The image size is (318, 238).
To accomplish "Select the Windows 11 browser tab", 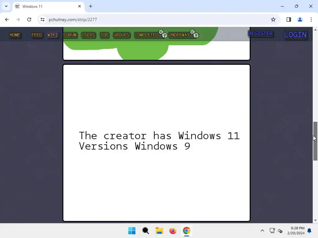I will (x=48, y=6).
